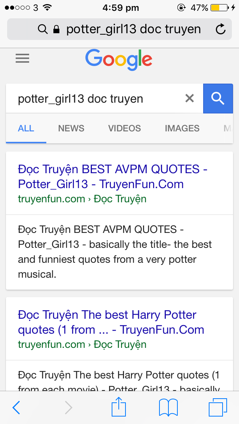Tap the blue magnifier search button
Screen dimensions: 239x424
pos(218,99)
